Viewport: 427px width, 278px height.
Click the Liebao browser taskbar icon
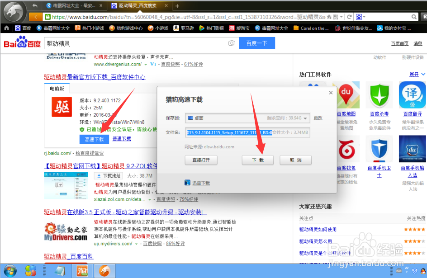tap(104, 271)
